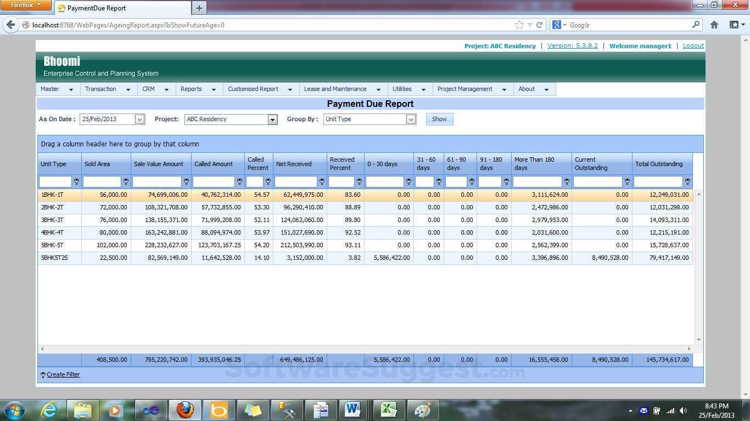Open the Transaction menu

tap(109, 89)
